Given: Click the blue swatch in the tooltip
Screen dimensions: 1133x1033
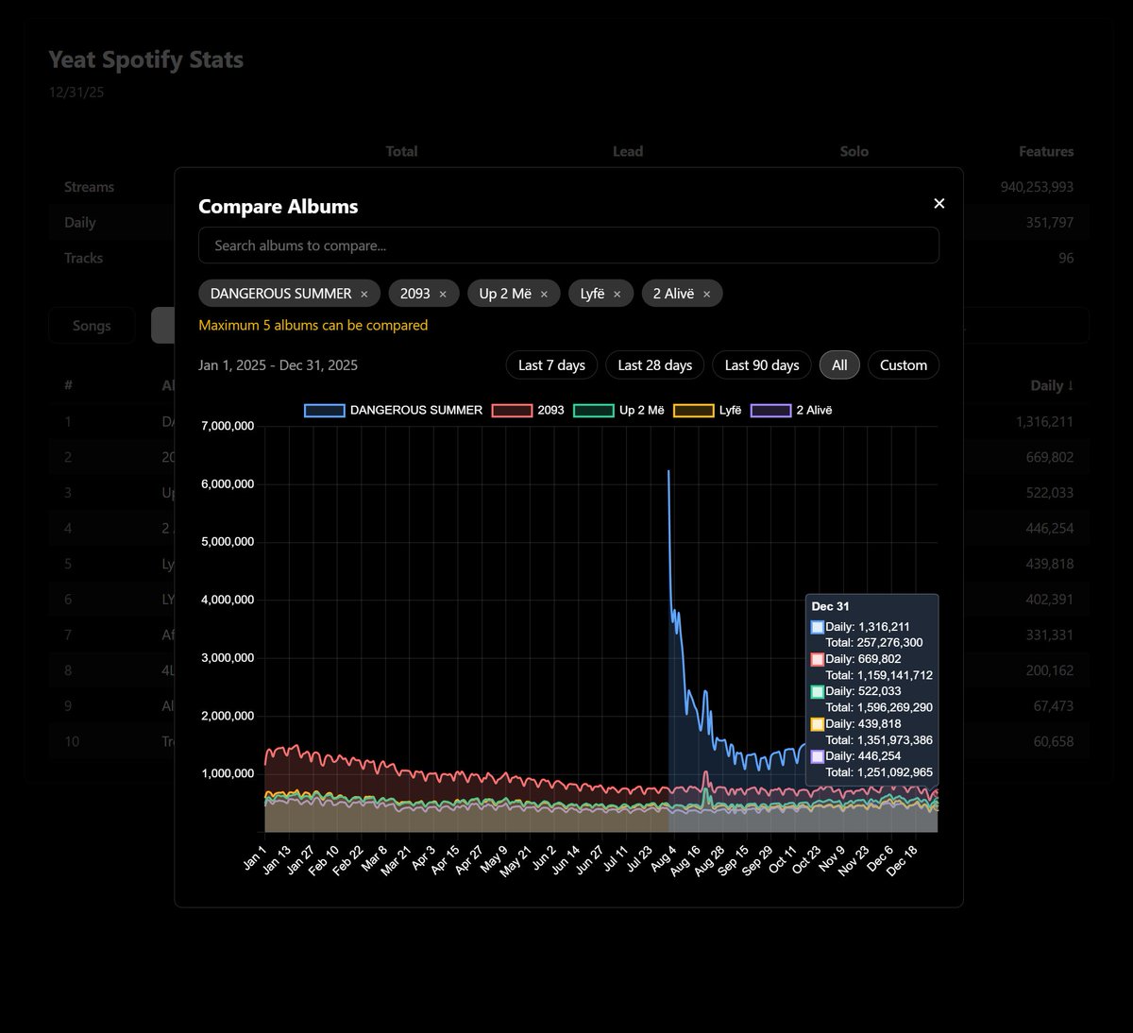Looking at the screenshot, I should pos(818,627).
